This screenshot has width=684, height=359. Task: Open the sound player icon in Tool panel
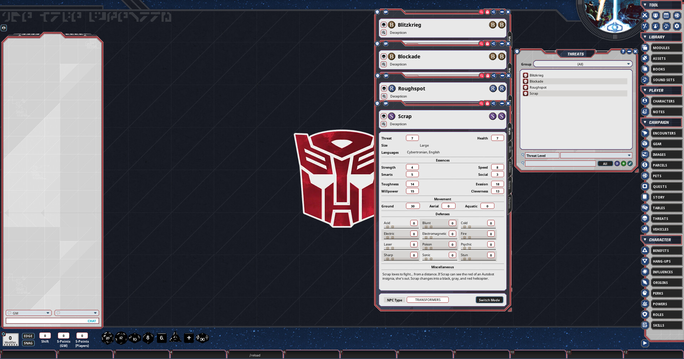pyautogui.click(x=667, y=26)
